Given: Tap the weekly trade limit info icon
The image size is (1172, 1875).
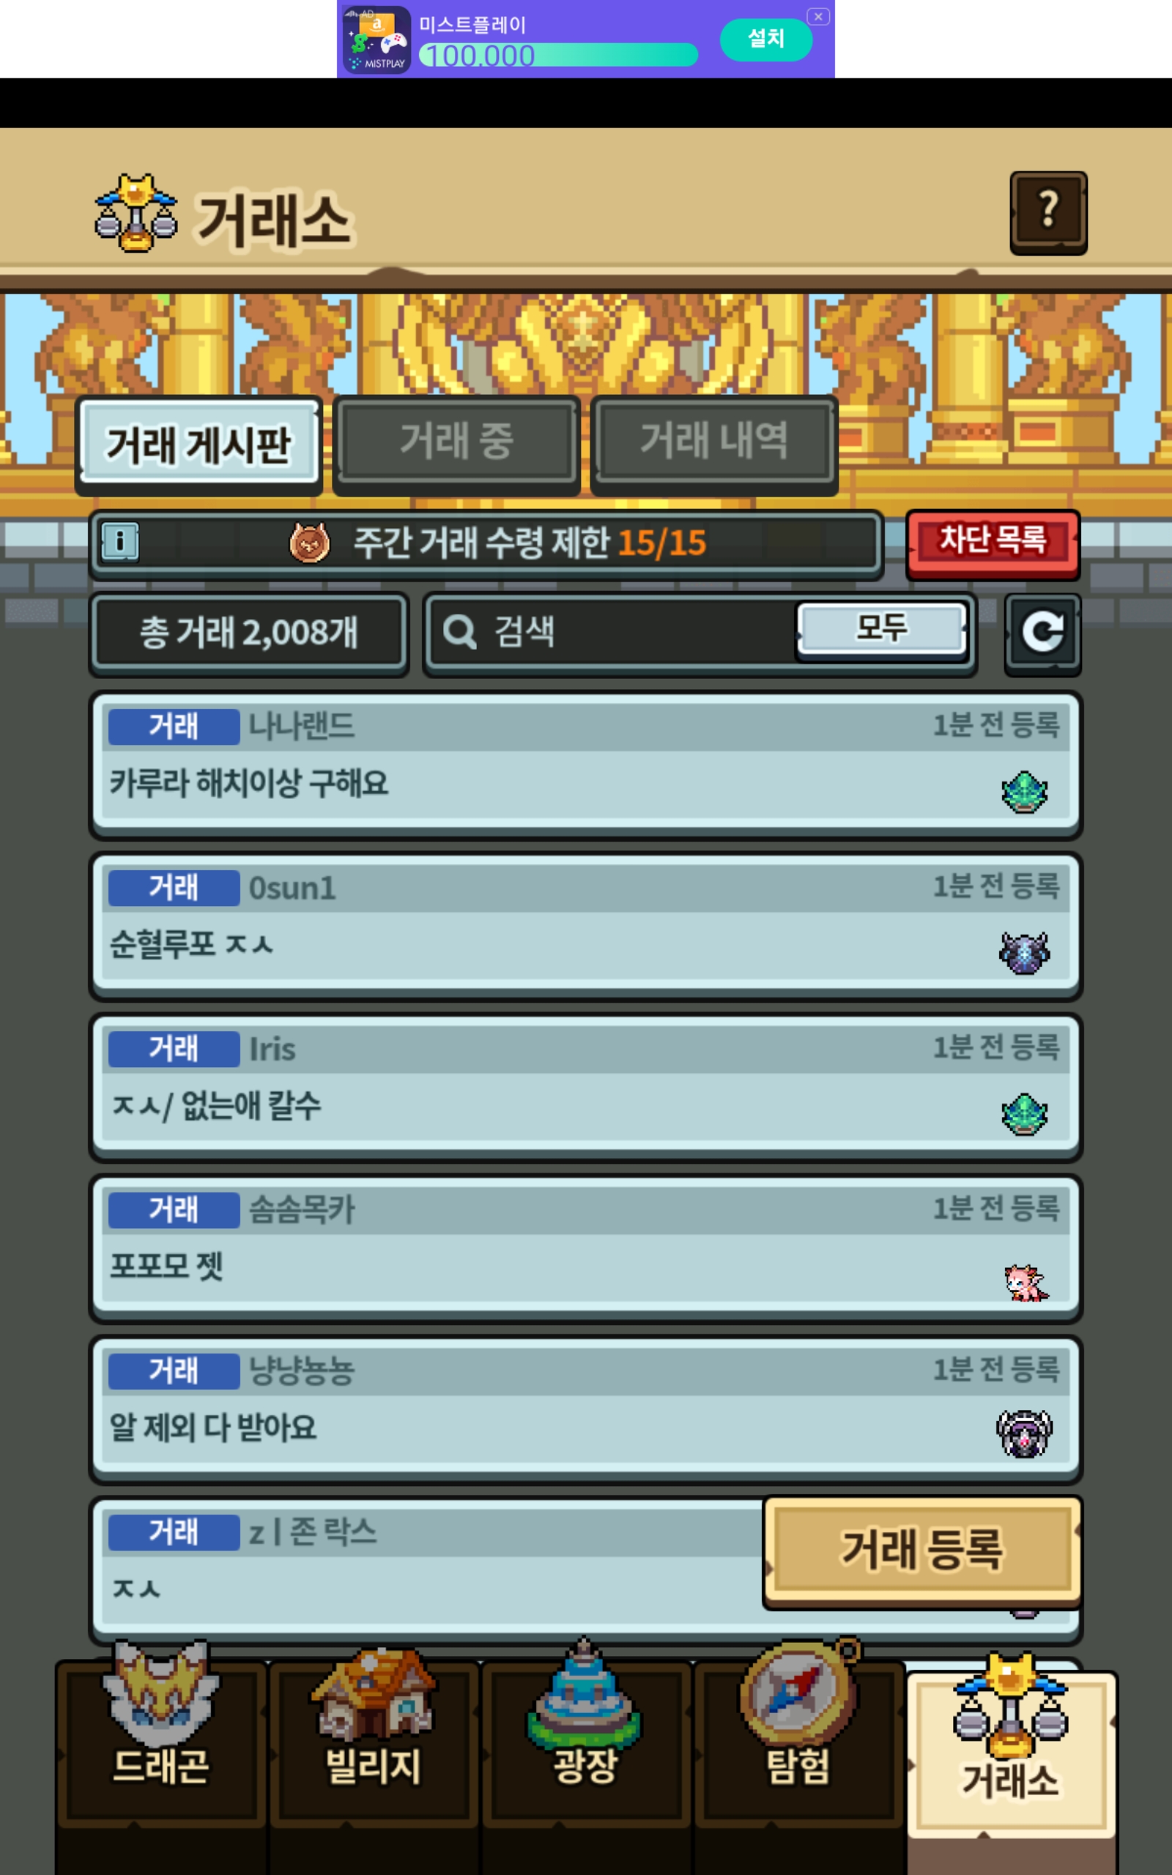Looking at the screenshot, I should click(x=120, y=541).
